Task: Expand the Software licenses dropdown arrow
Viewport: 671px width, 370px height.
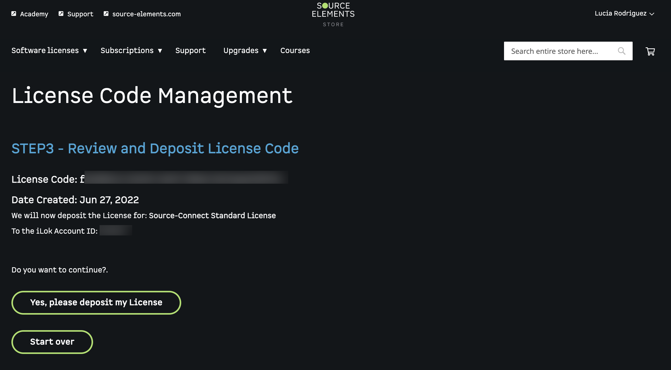Action: coord(85,51)
